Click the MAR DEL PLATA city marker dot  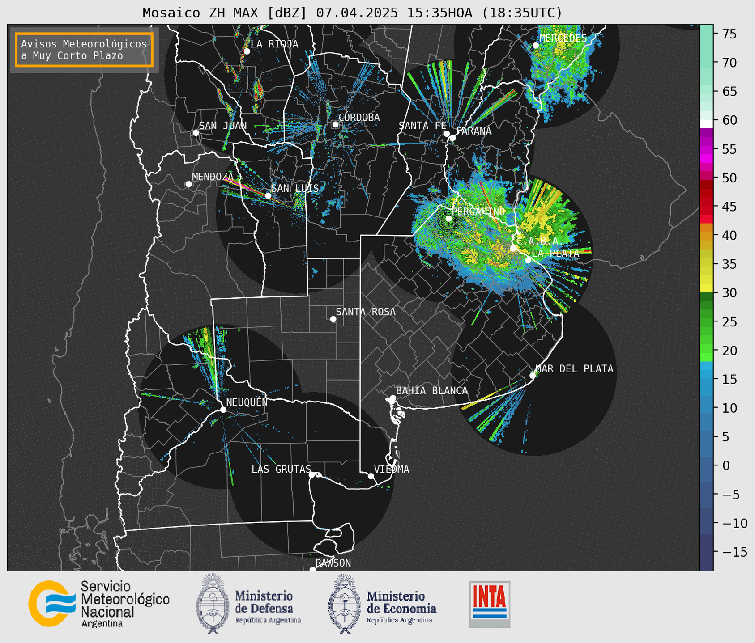pyautogui.click(x=532, y=376)
